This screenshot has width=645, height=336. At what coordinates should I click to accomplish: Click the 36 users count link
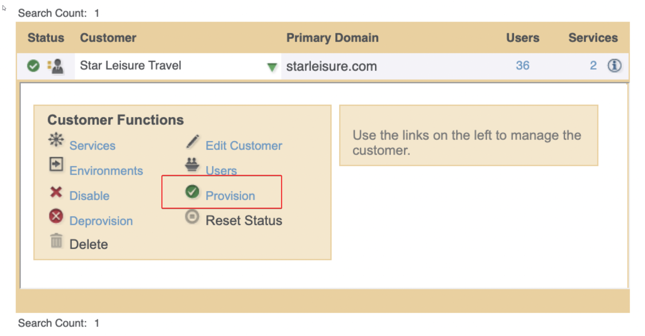(522, 66)
